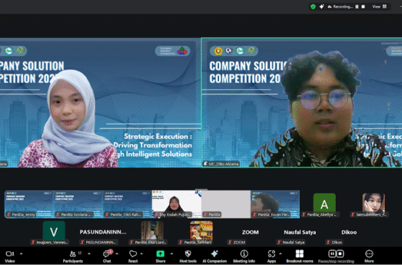Open video options arrow next to Video

click(x=22, y=254)
